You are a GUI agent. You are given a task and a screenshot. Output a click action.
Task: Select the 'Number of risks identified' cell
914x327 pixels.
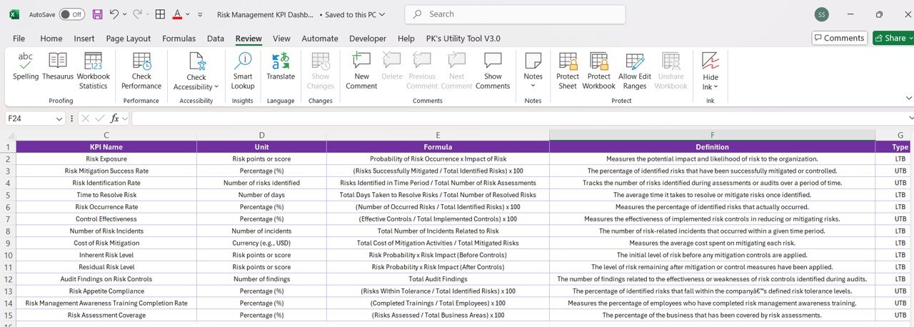point(261,183)
